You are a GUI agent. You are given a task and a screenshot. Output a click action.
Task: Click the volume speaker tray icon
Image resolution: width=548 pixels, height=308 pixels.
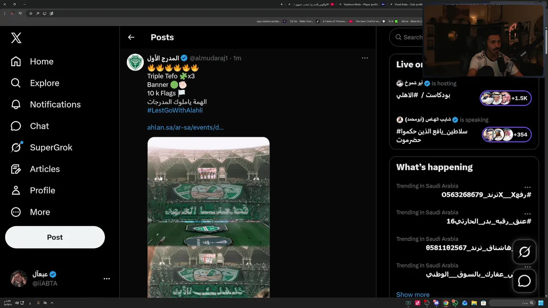(x=17, y=303)
